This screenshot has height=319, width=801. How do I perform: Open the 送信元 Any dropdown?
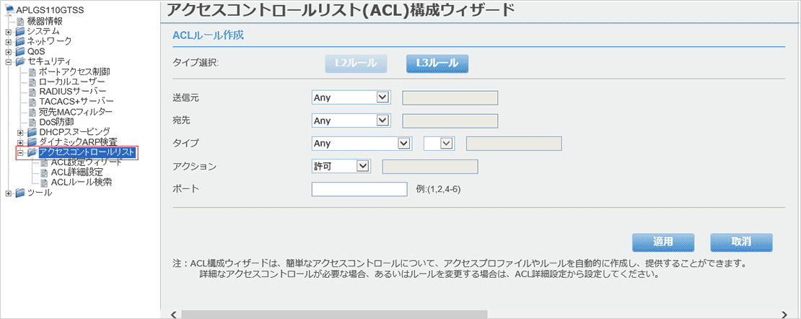tap(351, 97)
